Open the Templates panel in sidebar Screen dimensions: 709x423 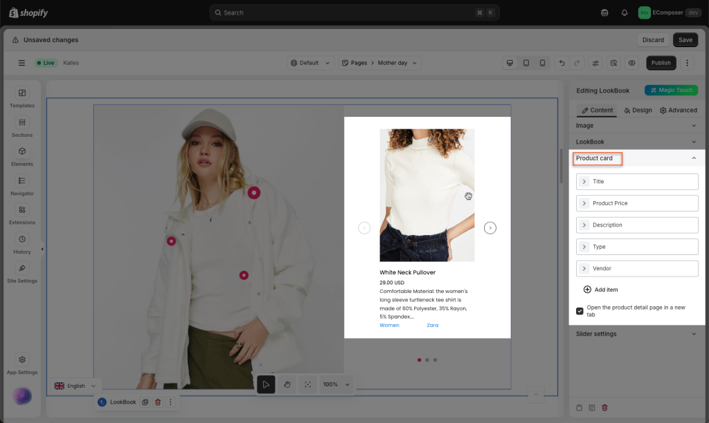point(22,97)
